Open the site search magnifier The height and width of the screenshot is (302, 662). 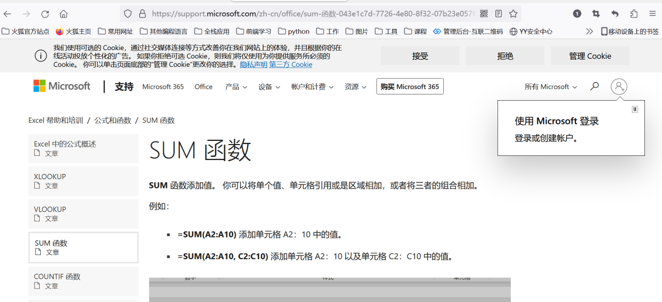coord(595,86)
